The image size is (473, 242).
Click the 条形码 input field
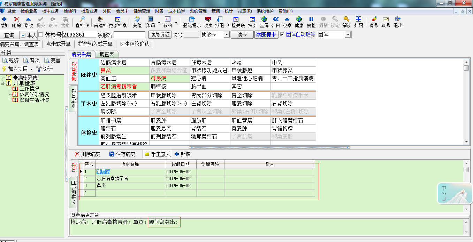(129, 35)
